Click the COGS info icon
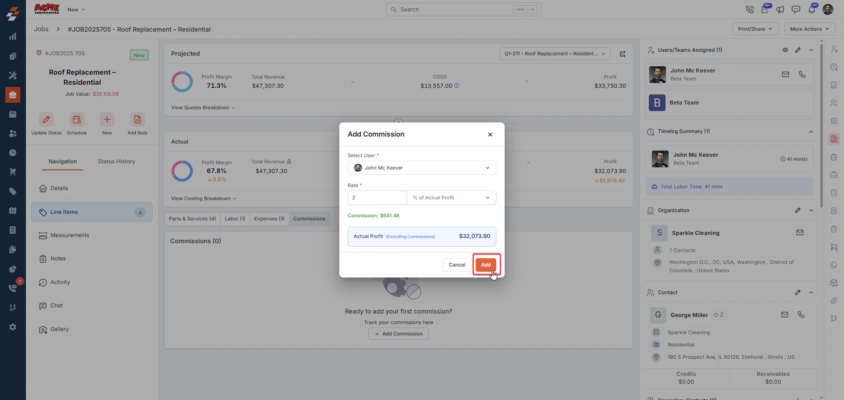The image size is (844, 400). pos(457,86)
